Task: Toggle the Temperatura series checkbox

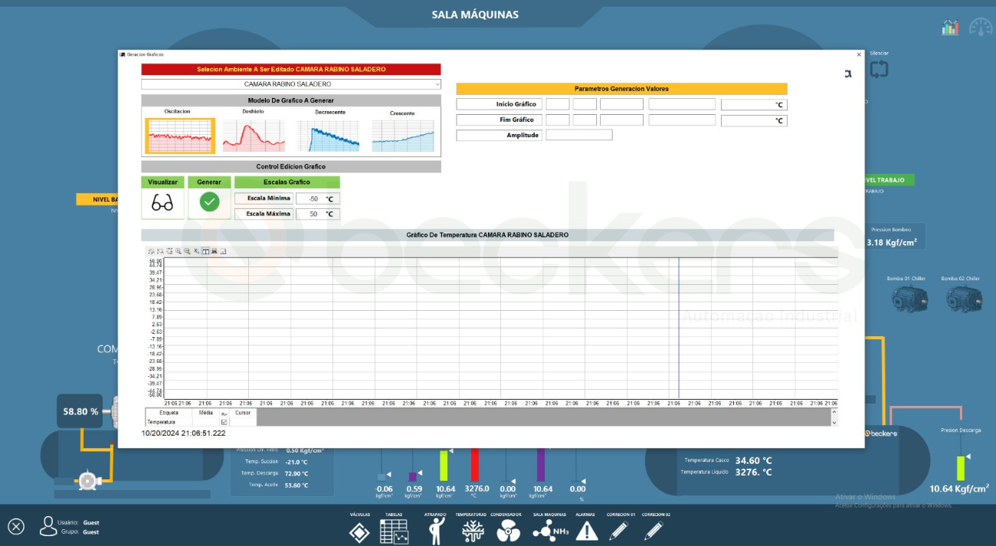Action: coord(224,422)
